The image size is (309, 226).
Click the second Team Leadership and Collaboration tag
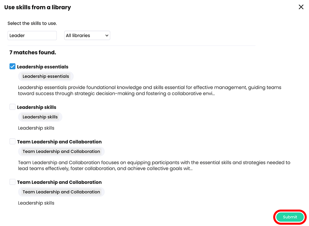point(61,192)
